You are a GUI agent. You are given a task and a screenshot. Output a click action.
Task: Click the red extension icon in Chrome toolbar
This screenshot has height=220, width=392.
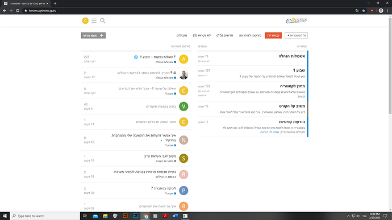[372, 11]
